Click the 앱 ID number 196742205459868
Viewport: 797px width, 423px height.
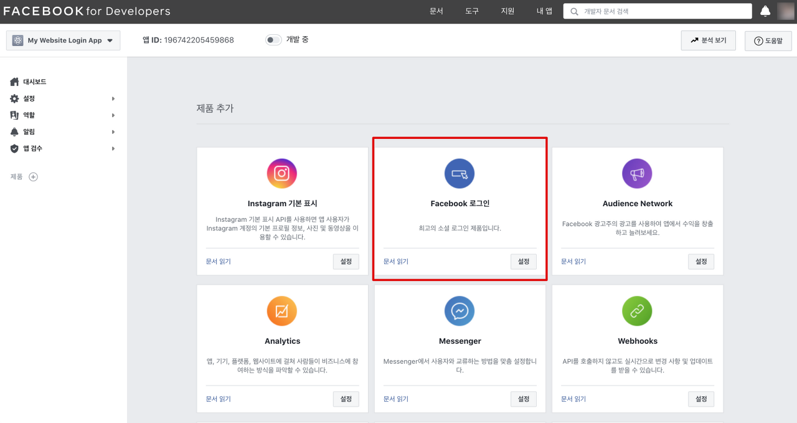[x=199, y=40]
